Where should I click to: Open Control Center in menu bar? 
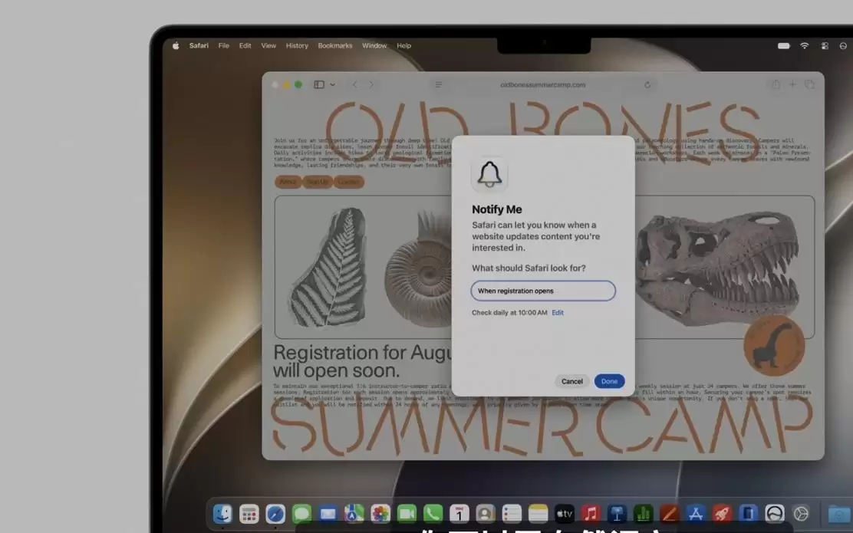[x=825, y=46]
